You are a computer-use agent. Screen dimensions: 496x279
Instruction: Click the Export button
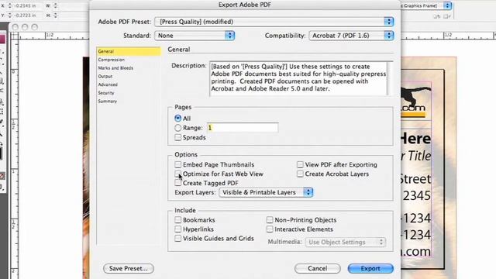pyautogui.click(x=370, y=269)
